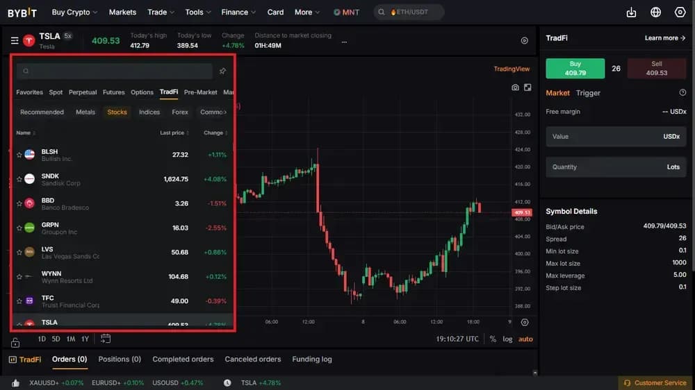Click the Quantity Lots input field

616,167
